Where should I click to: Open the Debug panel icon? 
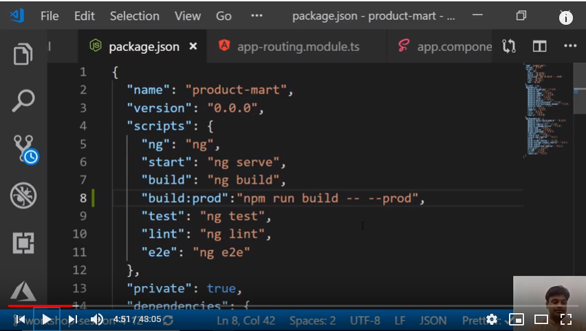tap(23, 196)
